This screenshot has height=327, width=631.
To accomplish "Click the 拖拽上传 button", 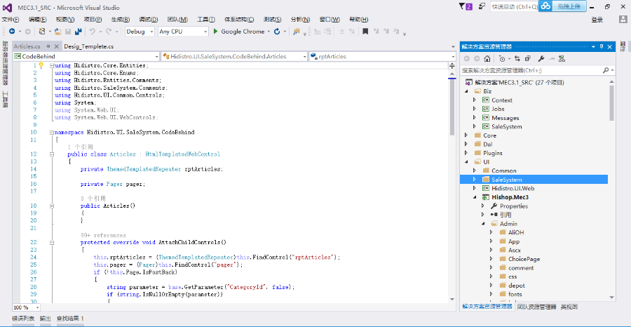I will point(569,6).
